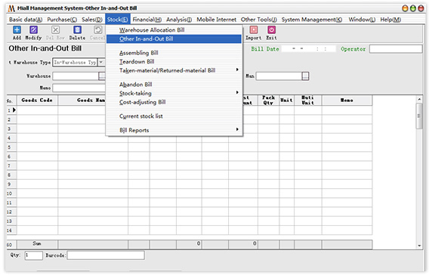Open the Warehouse Type dropdown arrow

pyautogui.click(x=101, y=63)
